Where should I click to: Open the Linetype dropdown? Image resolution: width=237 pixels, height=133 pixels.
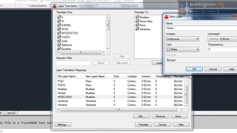point(183,39)
